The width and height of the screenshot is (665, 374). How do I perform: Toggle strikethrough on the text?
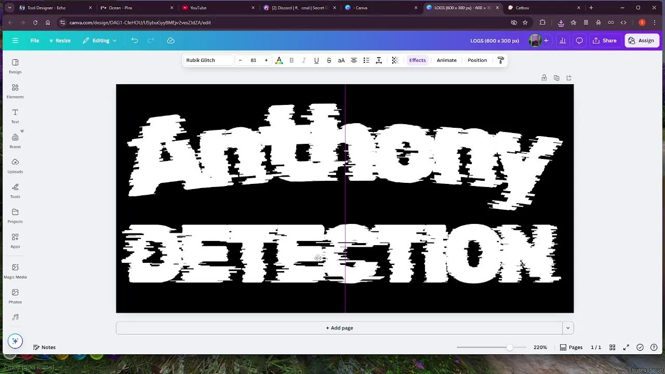coord(329,60)
